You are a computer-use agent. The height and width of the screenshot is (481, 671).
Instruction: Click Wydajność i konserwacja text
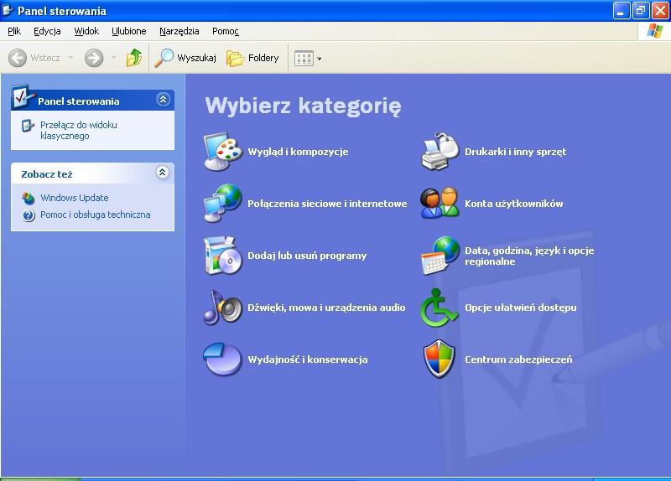307,359
